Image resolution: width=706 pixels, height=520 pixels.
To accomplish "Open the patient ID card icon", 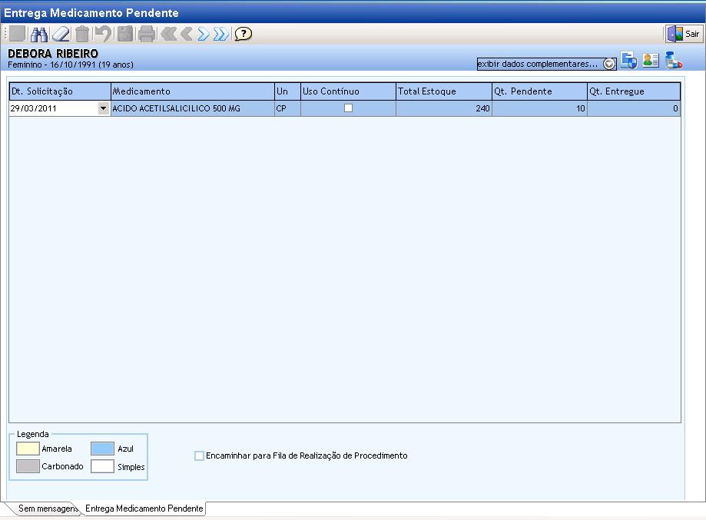I will point(651,60).
